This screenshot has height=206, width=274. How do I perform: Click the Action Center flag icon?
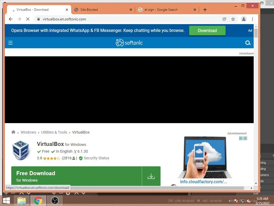click(x=236, y=201)
